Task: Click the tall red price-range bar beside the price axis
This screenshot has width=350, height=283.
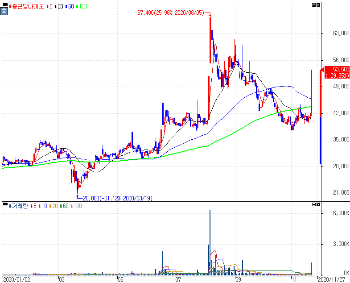Action: pyautogui.click(x=321, y=93)
